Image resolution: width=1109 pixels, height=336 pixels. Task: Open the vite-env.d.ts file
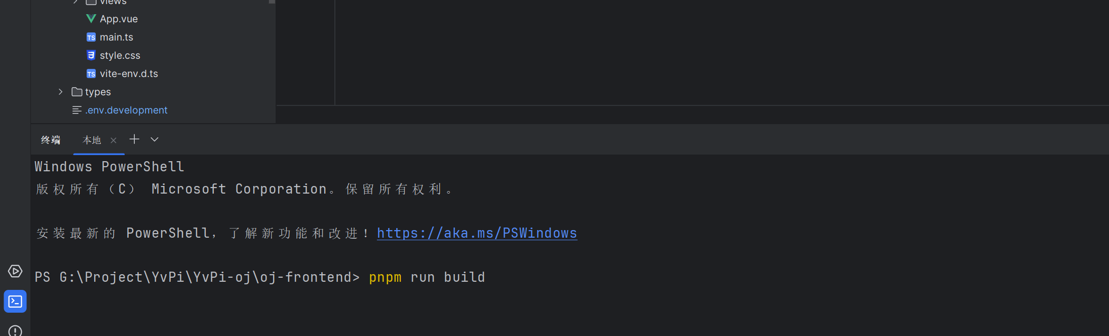(129, 73)
